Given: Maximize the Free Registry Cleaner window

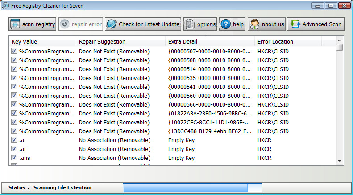Looking at the screenshot, I should click(331, 6).
